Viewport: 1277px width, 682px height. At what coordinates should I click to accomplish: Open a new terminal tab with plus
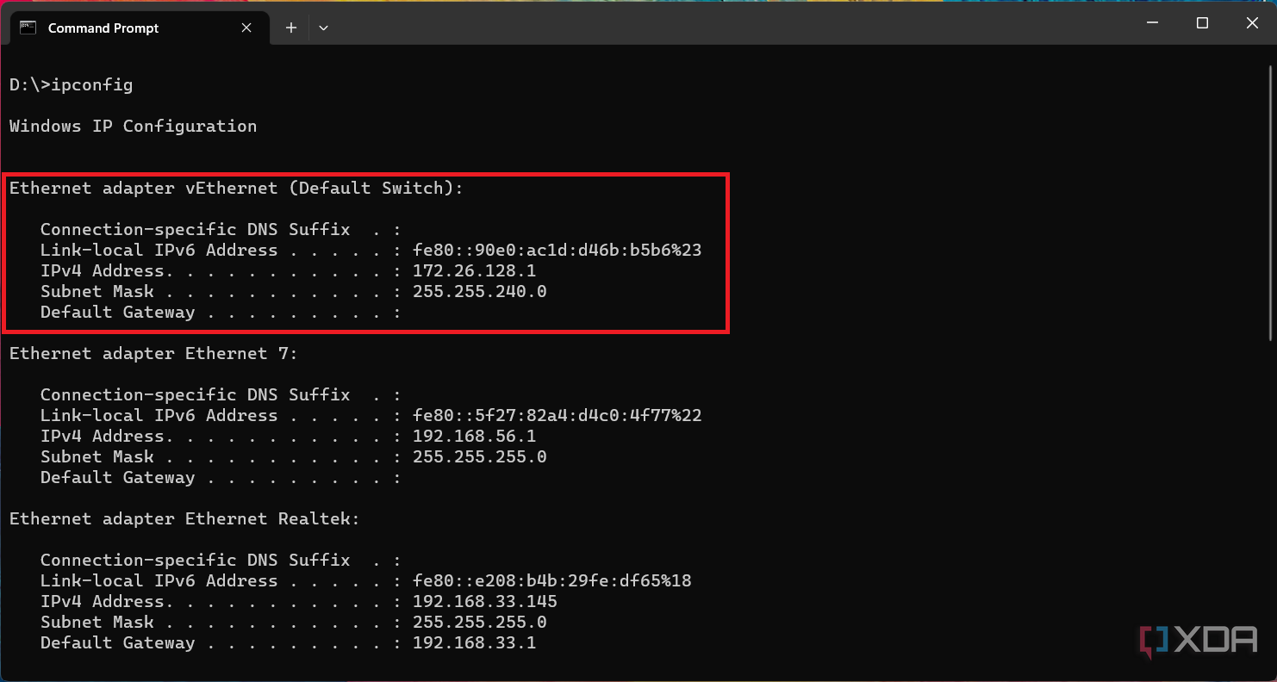click(291, 28)
